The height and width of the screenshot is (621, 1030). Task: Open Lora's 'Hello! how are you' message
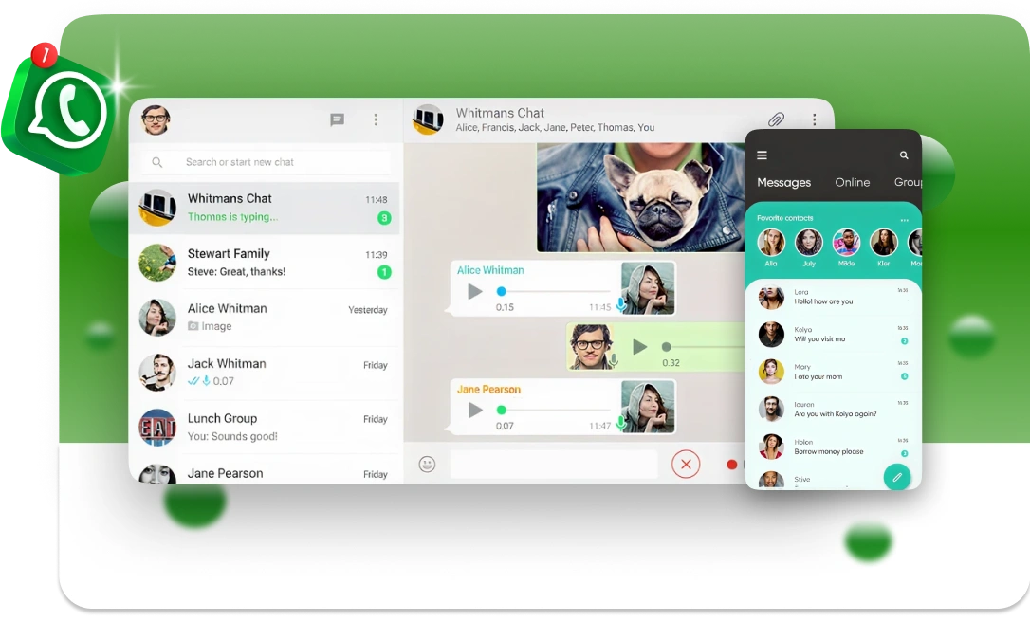pos(833,298)
